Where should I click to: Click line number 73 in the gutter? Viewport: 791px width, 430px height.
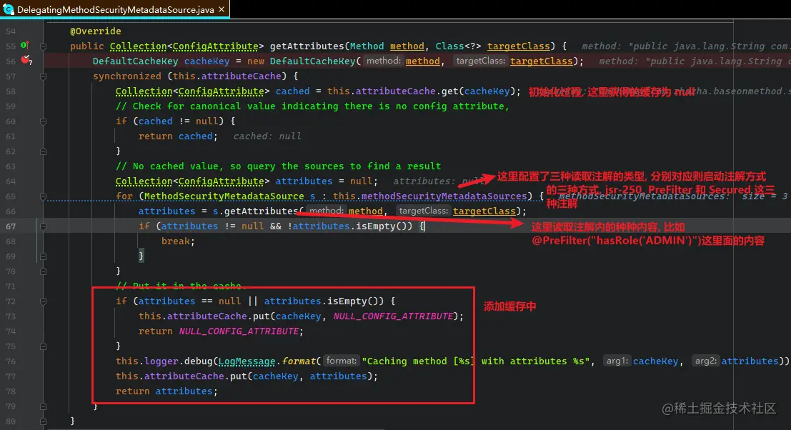point(11,316)
